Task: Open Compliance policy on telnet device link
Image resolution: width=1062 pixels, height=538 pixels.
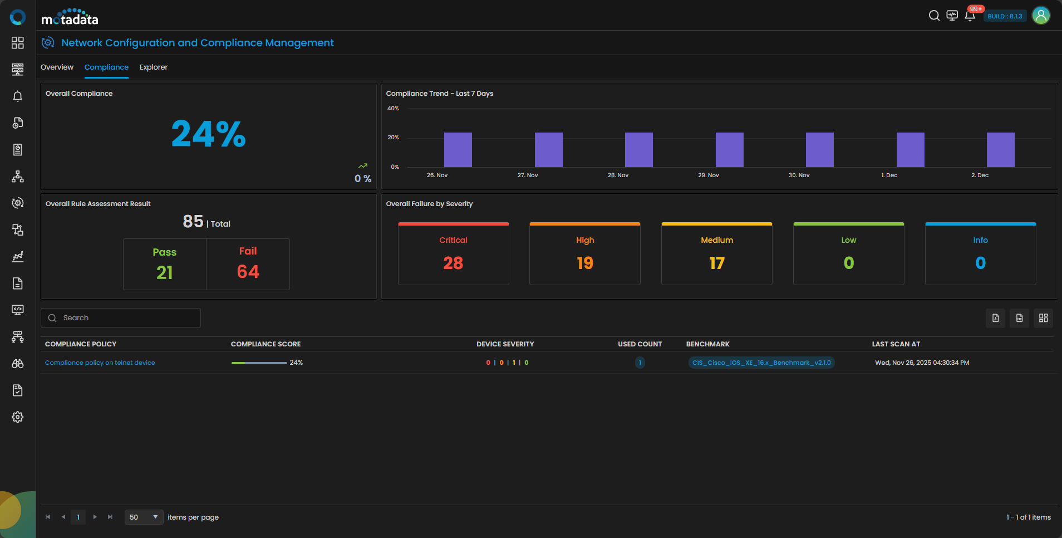Action: (100, 363)
